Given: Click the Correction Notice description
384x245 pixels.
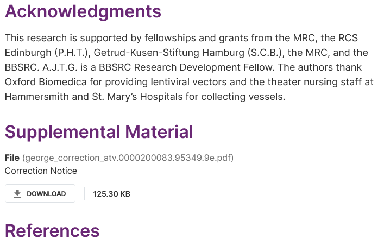Looking at the screenshot, I should coord(41,171).
